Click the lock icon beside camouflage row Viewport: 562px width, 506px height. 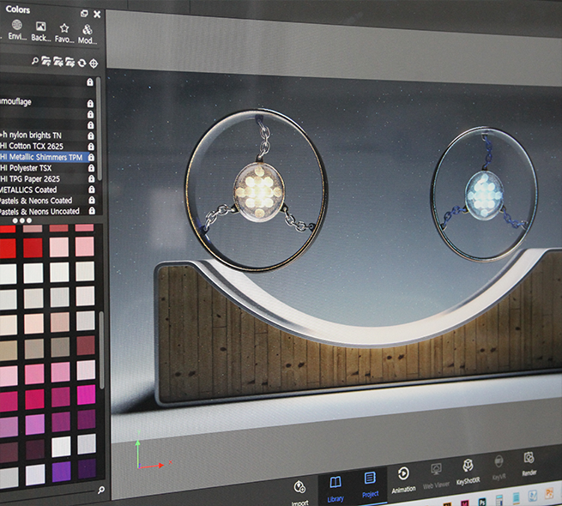pos(90,104)
